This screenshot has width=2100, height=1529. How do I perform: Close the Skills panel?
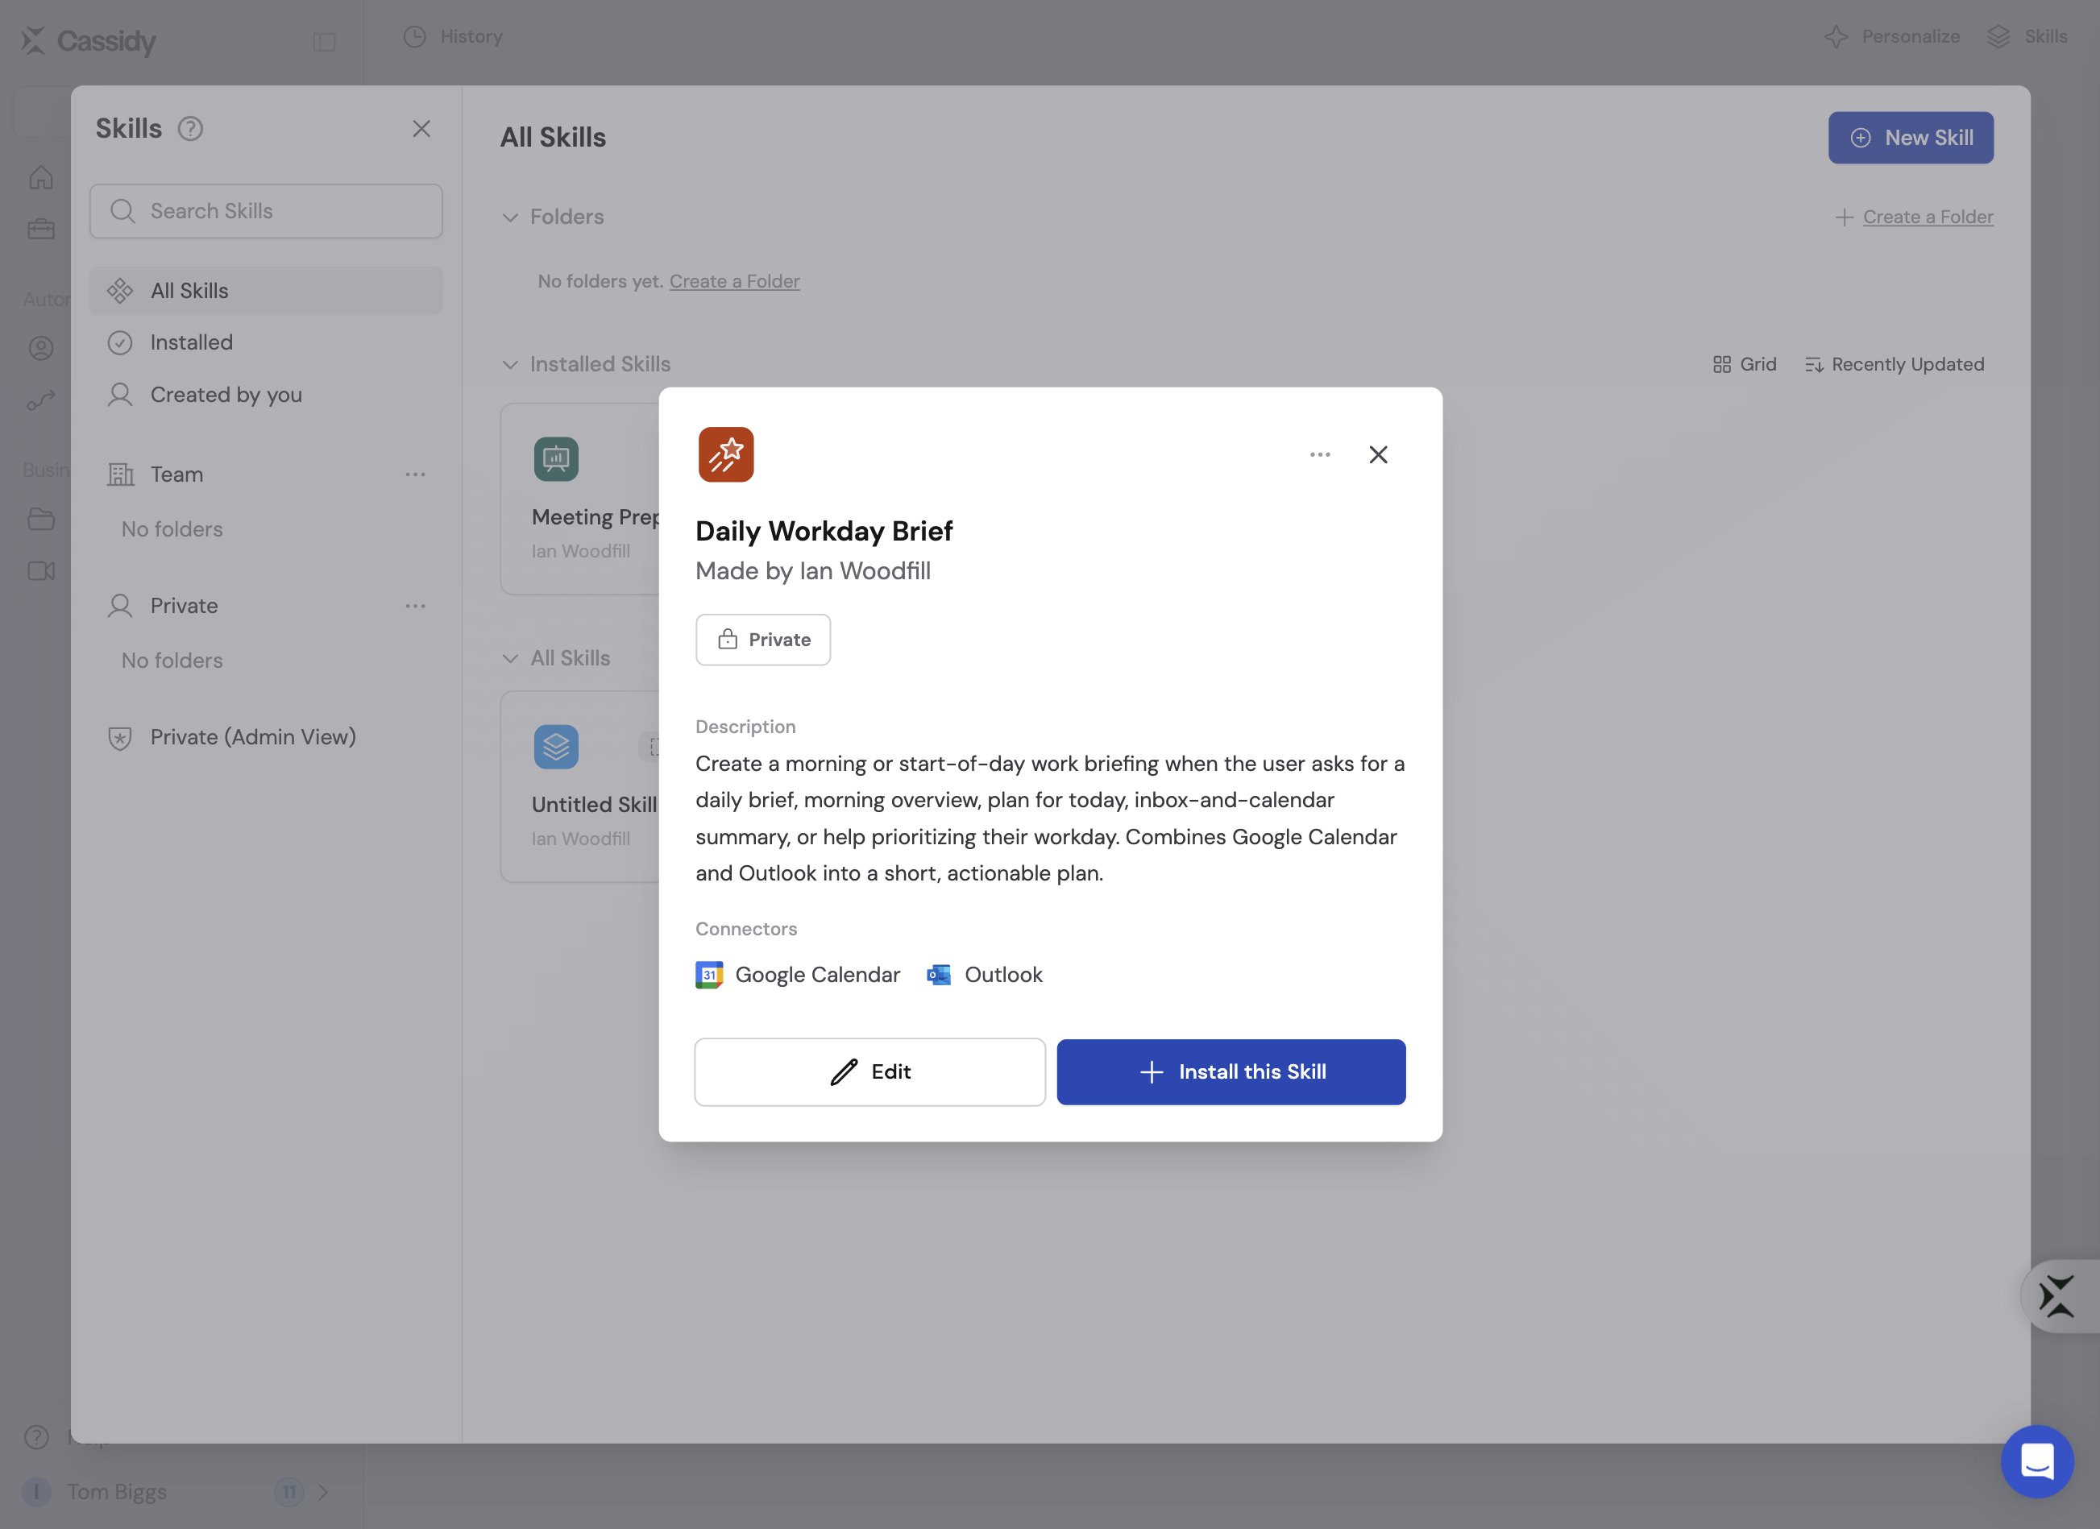coord(421,129)
